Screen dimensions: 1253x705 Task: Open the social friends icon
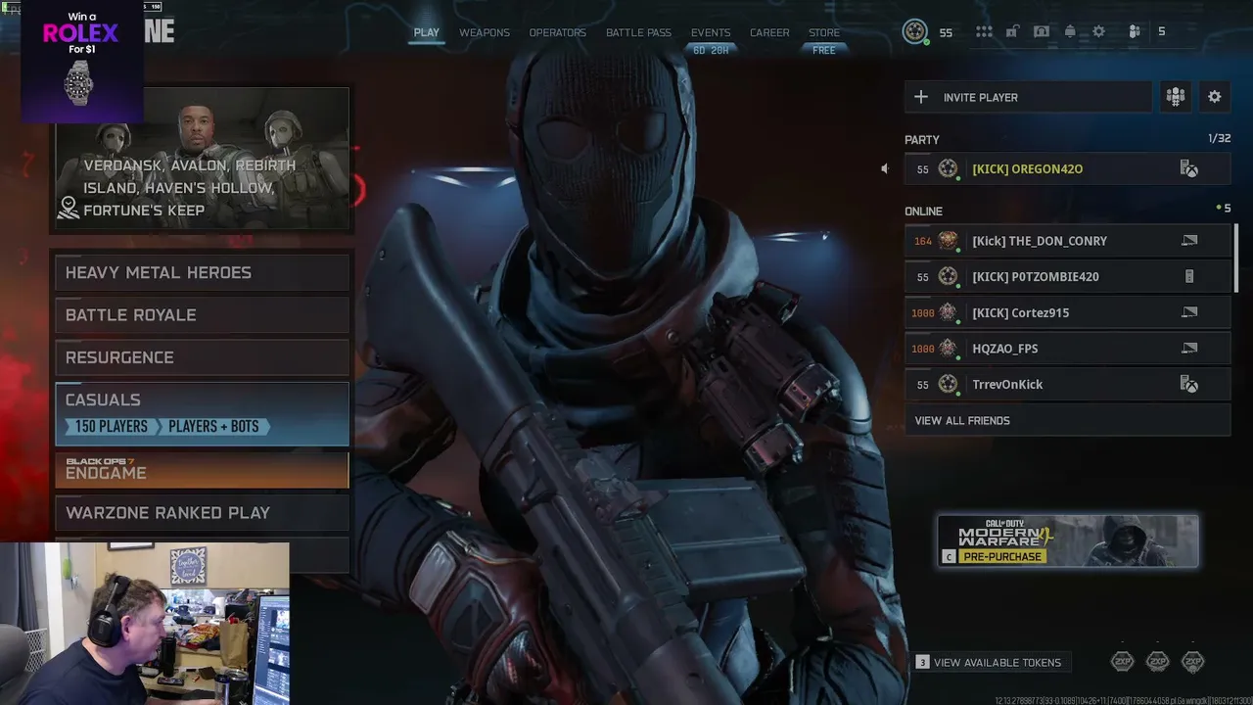click(1135, 31)
